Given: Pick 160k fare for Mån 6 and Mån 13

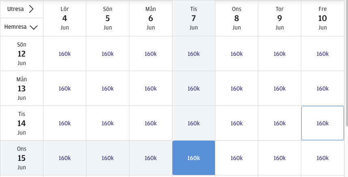Looking at the screenshot, I should (x=150, y=88).
